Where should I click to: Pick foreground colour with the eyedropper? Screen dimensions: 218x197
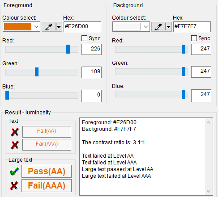point(49,27)
